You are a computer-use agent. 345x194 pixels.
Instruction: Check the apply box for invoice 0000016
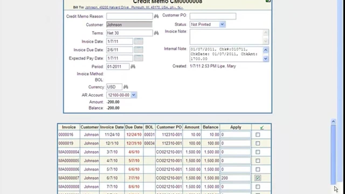(x=258, y=135)
